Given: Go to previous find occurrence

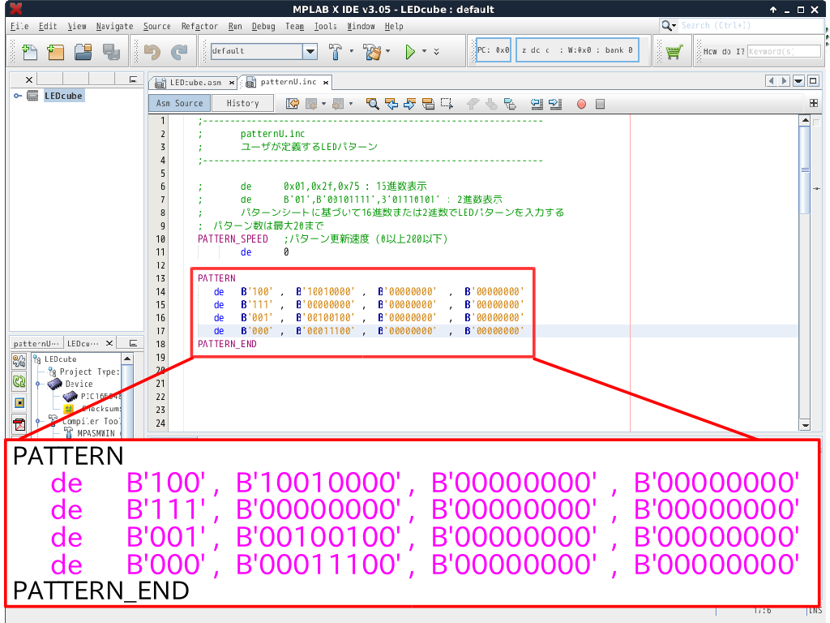Looking at the screenshot, I should (x=391, y=104).
